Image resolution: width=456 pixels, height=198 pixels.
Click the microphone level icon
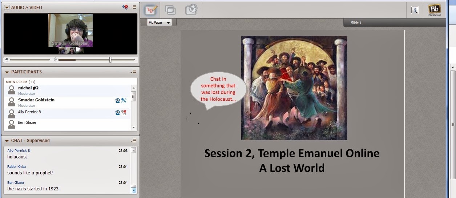(7, 59)
